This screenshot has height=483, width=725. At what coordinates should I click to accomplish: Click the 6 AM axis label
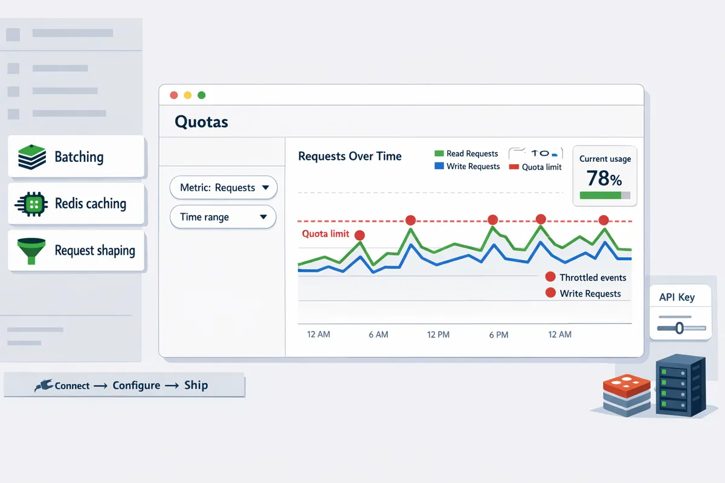(x=378, y=334)
